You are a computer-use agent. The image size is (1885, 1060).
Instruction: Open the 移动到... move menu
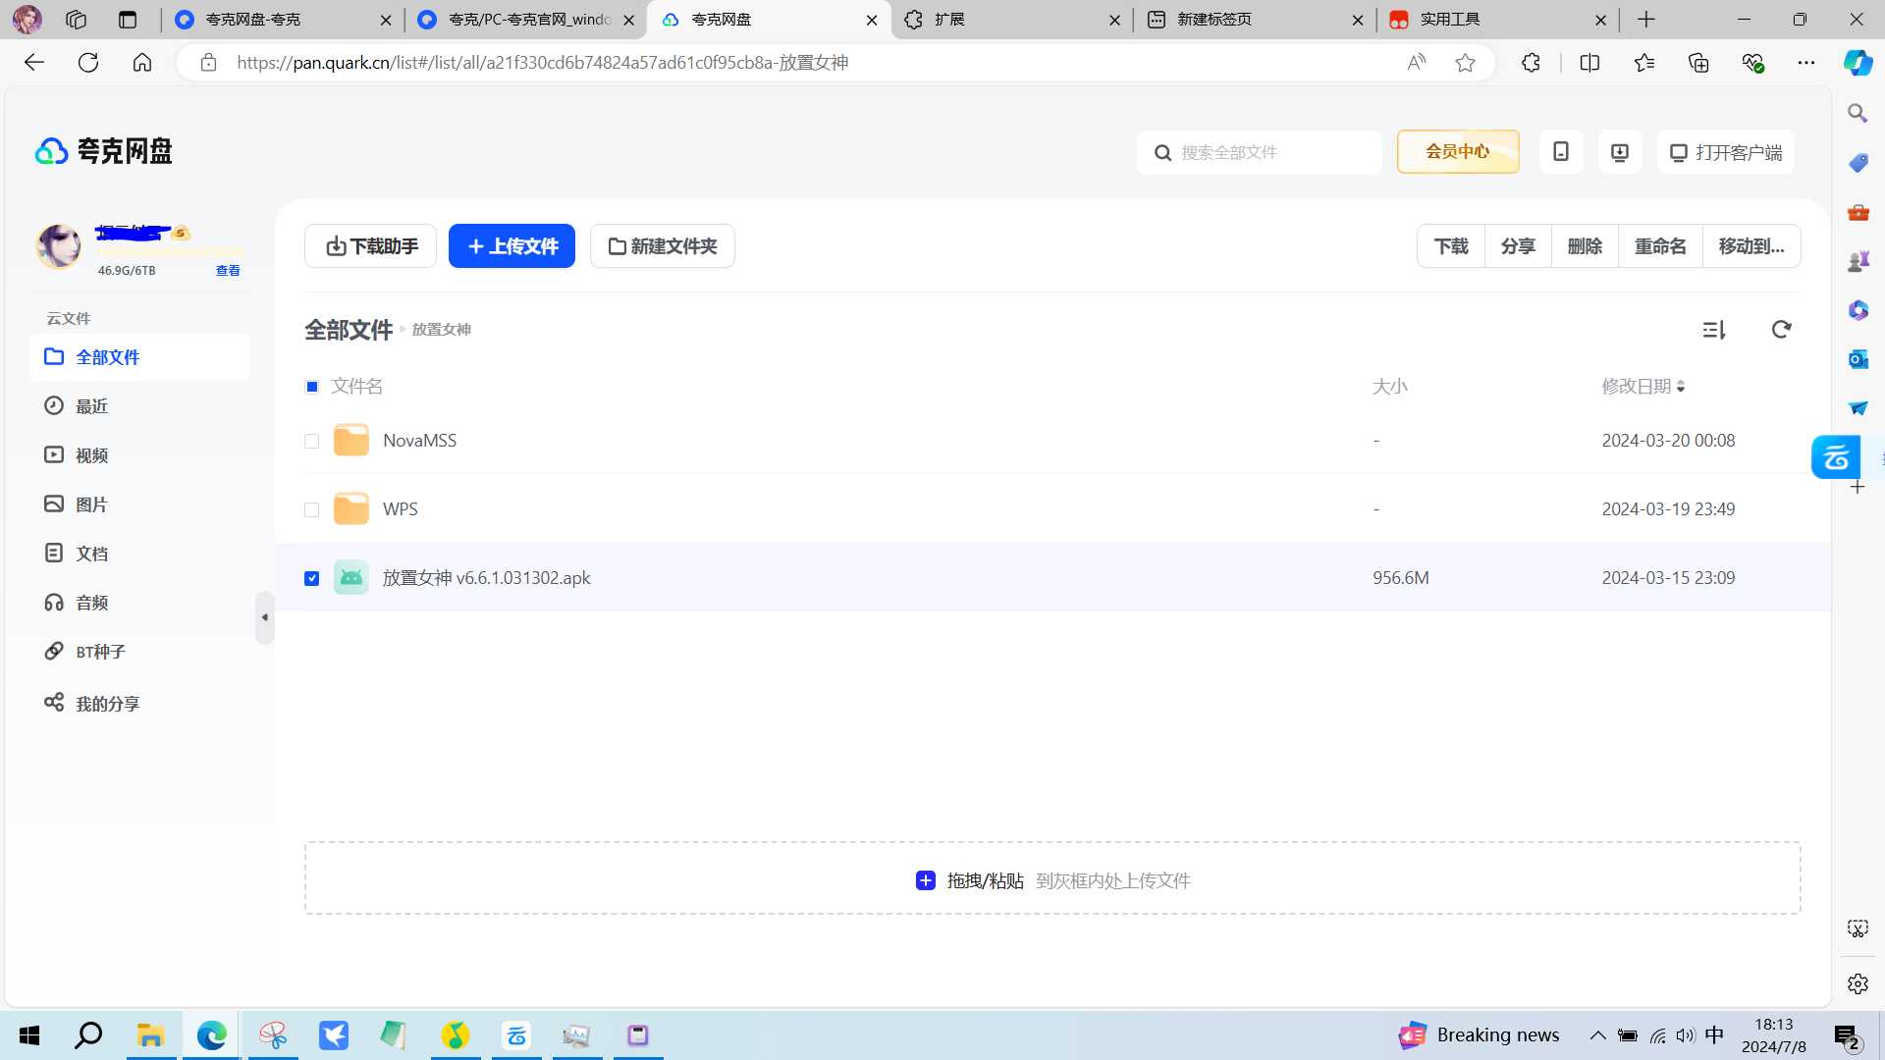click(x=1751, y=246)
